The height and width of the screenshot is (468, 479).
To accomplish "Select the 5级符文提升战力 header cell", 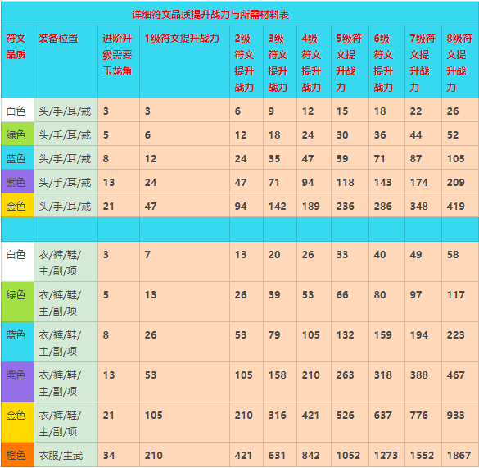I will click(350, 61).
